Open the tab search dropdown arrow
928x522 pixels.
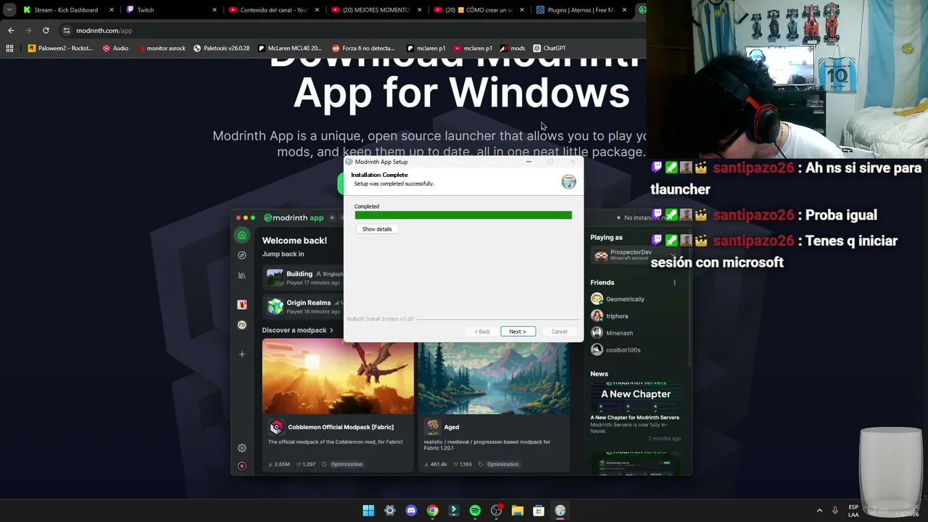coord(9,10)
